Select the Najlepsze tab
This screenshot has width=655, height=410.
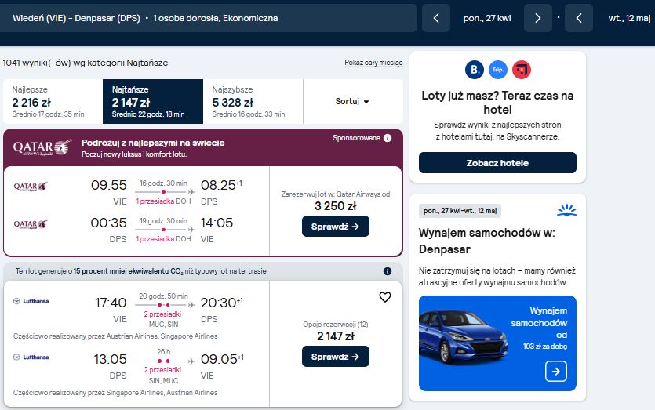53,101
